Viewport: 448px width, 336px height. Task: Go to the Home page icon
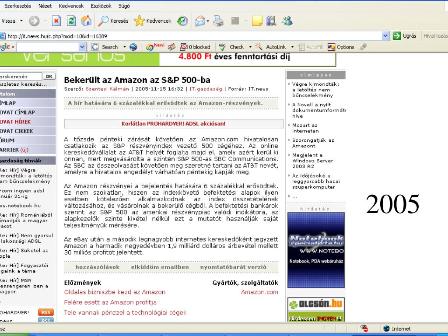(x=86, y=21)
